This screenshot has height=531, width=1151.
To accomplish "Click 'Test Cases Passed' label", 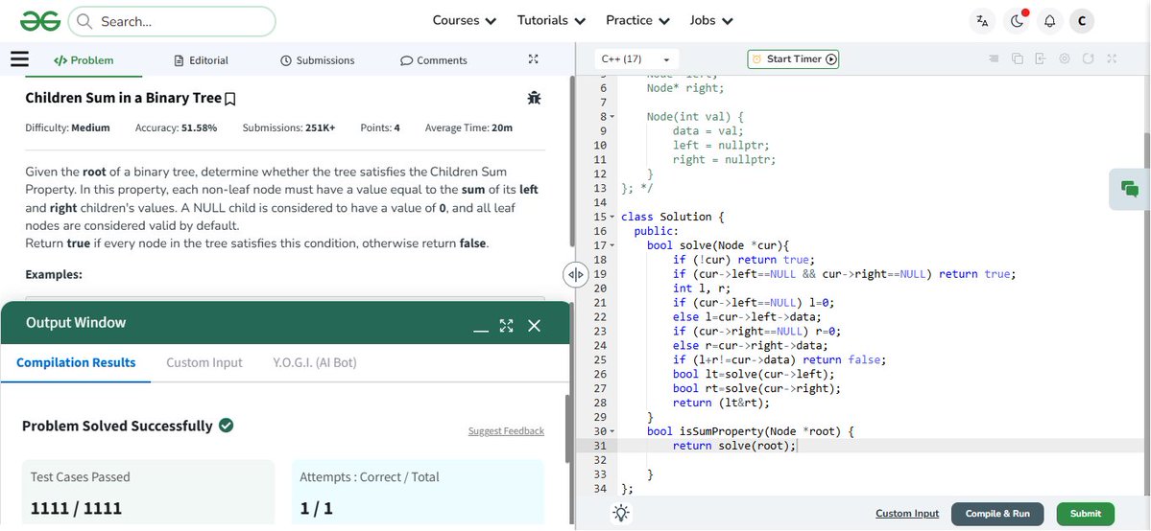I will [x=80, y=476].
